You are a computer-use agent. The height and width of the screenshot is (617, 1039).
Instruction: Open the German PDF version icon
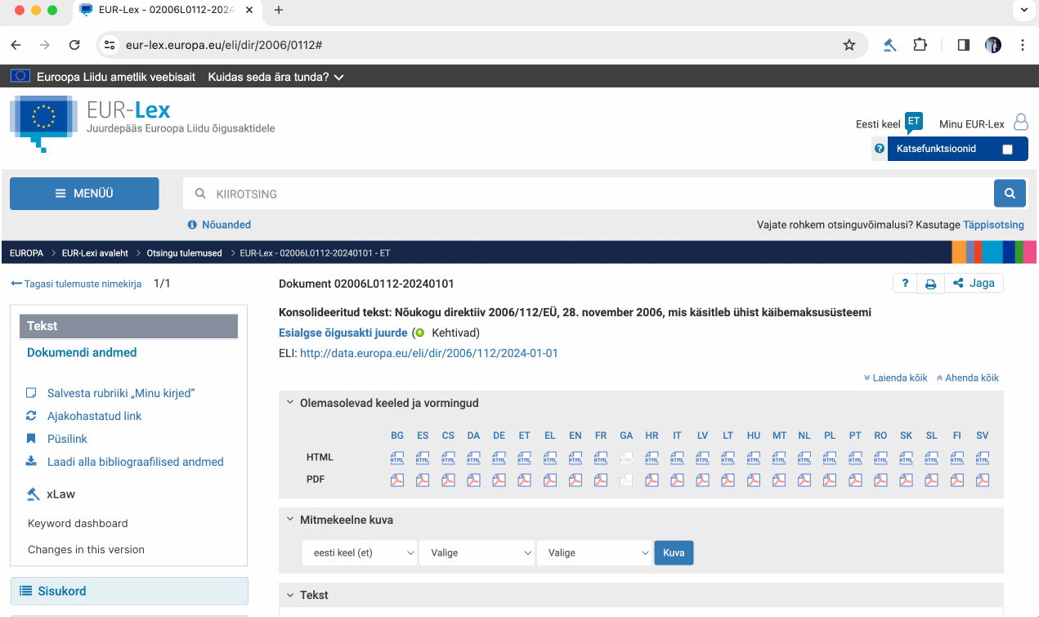(x=499, y=480)
